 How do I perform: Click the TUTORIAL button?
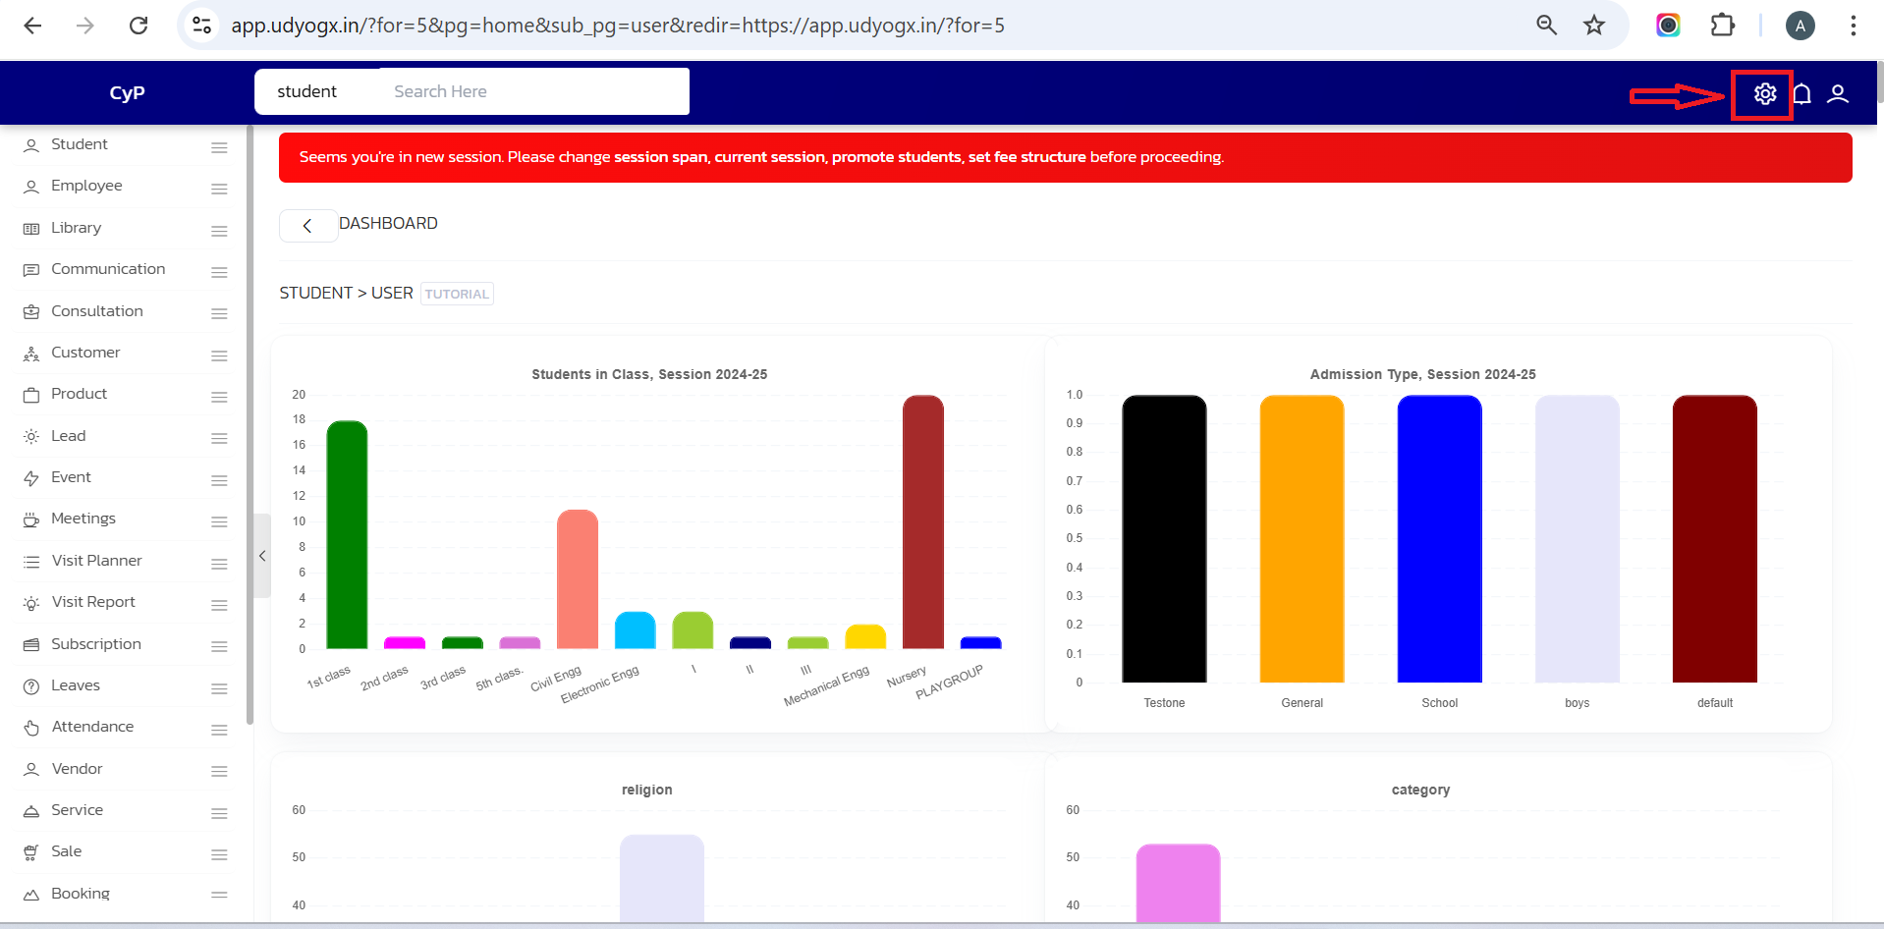coord(457,294)
